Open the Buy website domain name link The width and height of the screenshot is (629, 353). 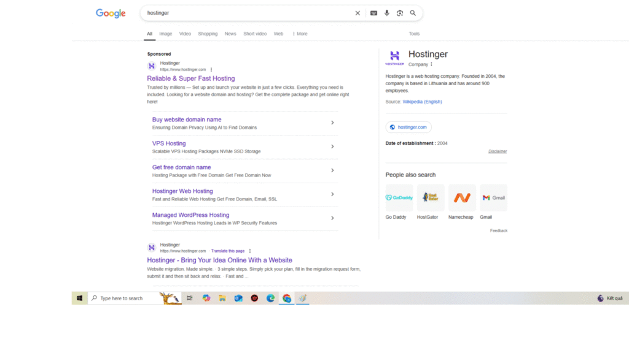pyautogui.click(x=187, y=120)
